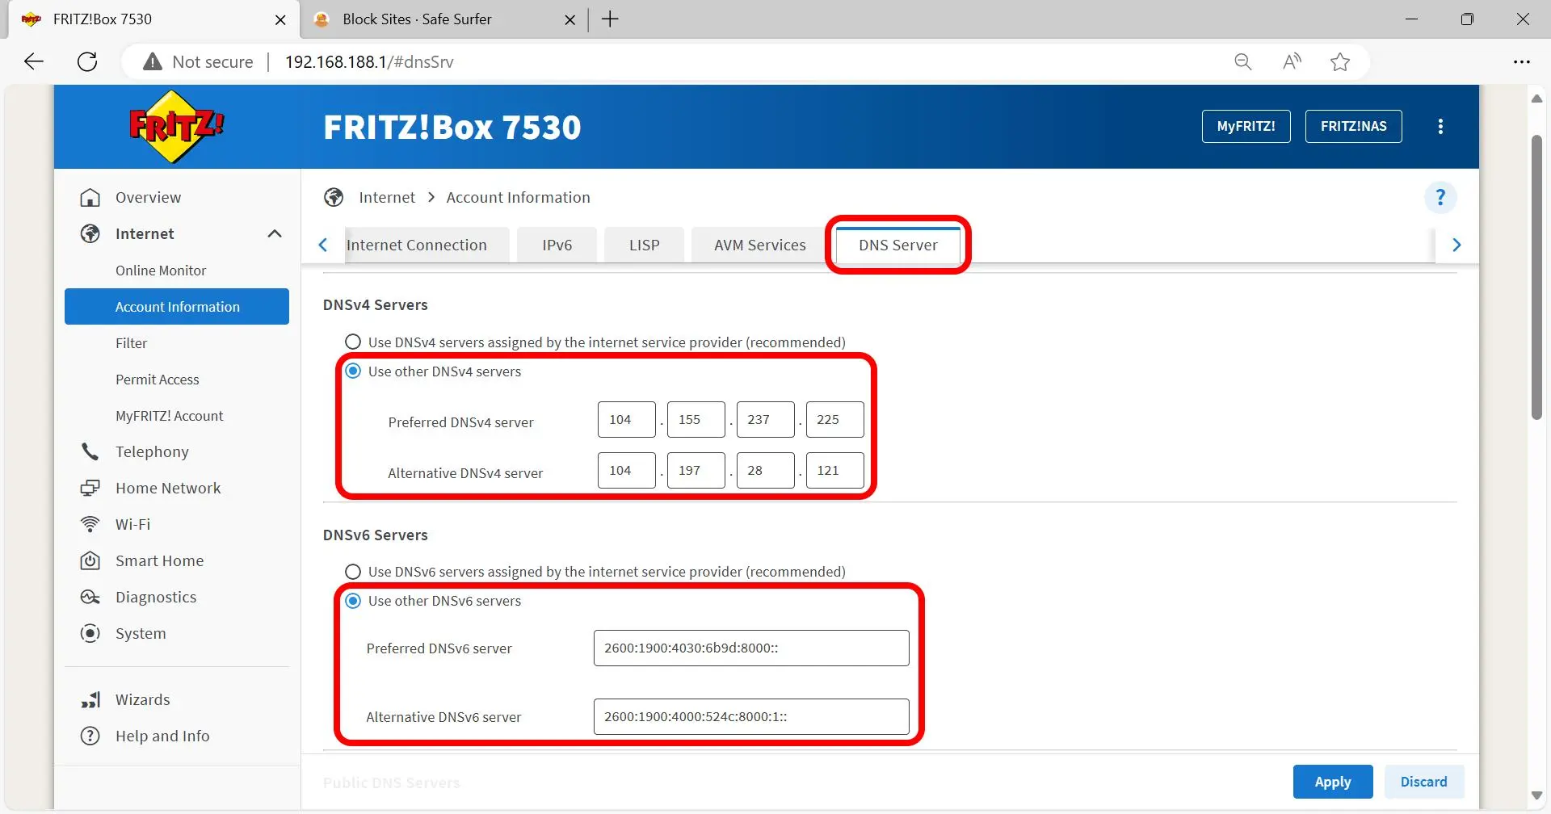1551x814 pixels.
Task: Click the Alternative DNSv6 server field
Action: [751, 717]
